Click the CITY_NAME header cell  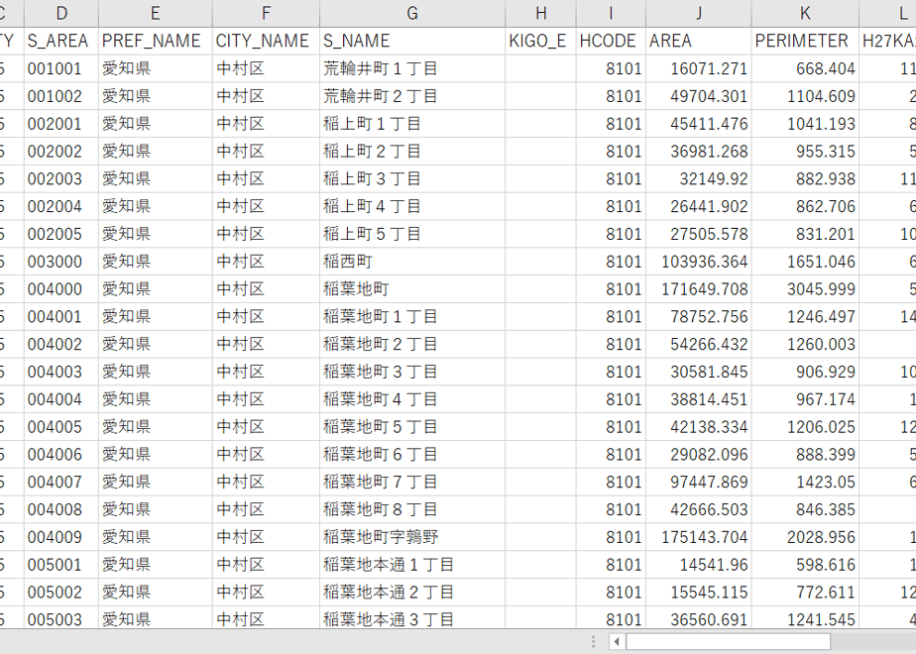266,41
